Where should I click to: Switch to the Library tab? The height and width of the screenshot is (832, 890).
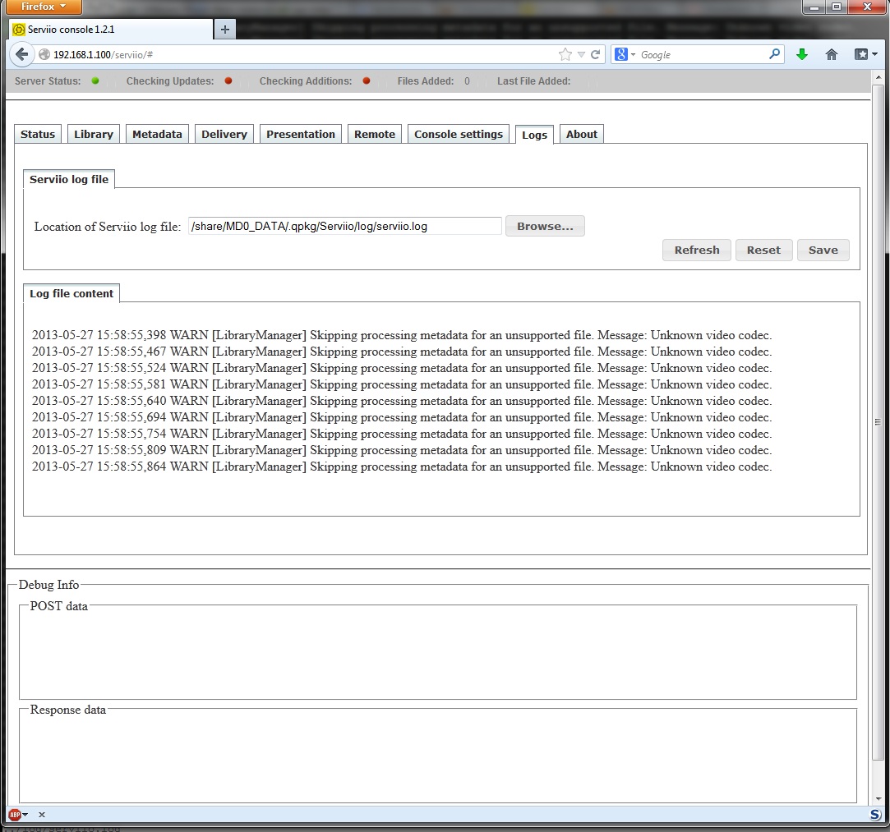click(94, 134)
